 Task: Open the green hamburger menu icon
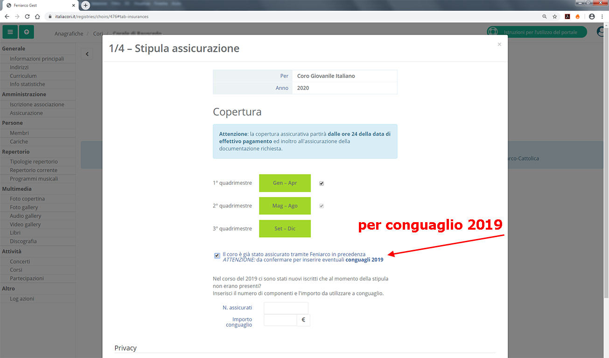[x=10, y=32]
